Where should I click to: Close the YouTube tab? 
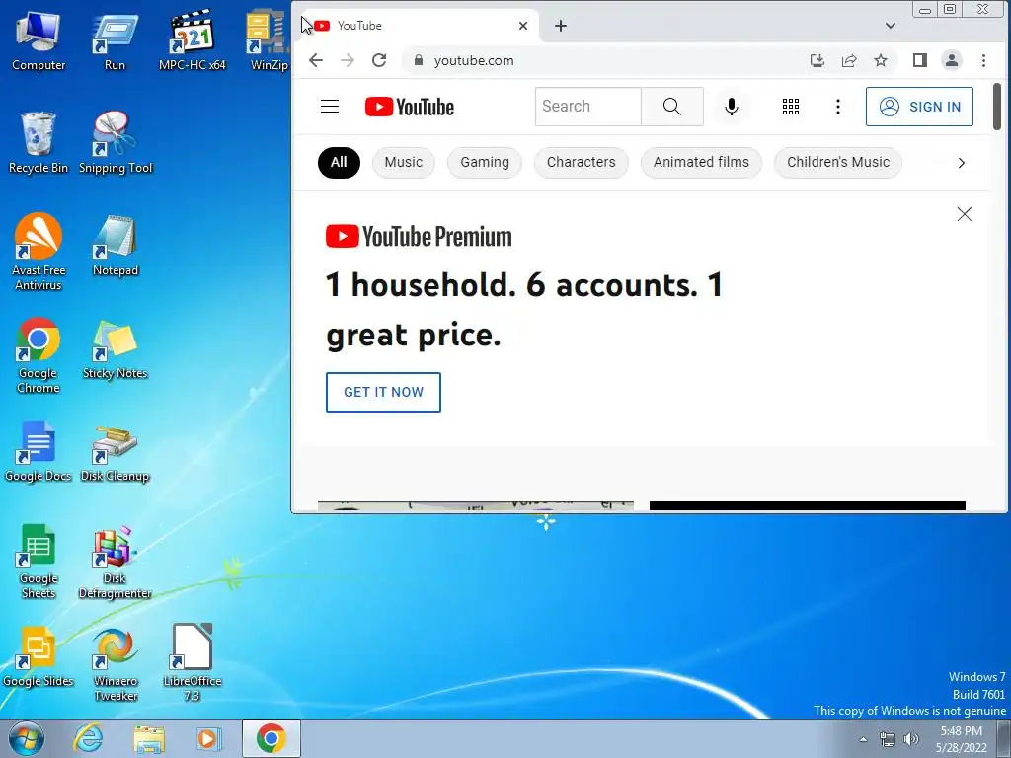point(523,26)
